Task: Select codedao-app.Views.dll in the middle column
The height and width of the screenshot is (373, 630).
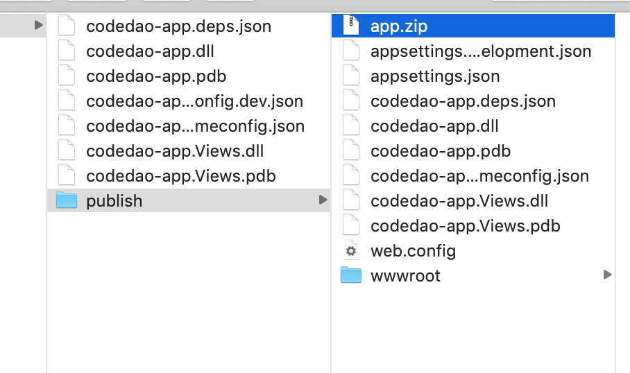Action: tap(175, 151)
